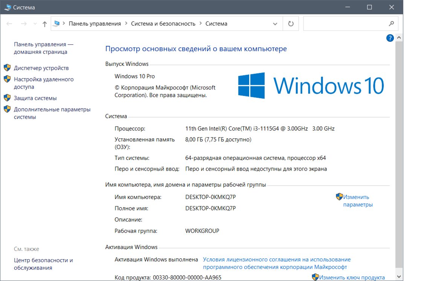
Task: Click the search magnifier icon
Action: (x=391, y=23)
